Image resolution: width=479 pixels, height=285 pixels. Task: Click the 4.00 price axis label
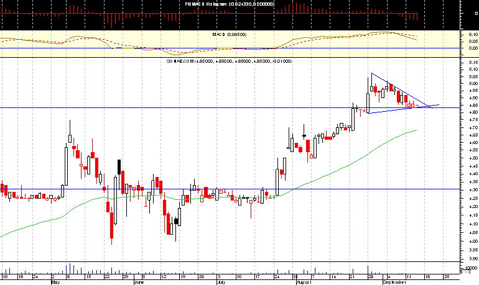pyautogui.click(x=473, y=242)
